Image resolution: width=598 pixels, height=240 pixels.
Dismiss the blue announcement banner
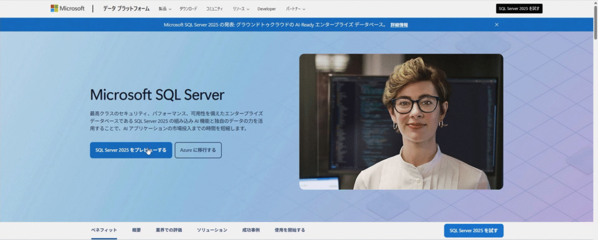[496, 24]
